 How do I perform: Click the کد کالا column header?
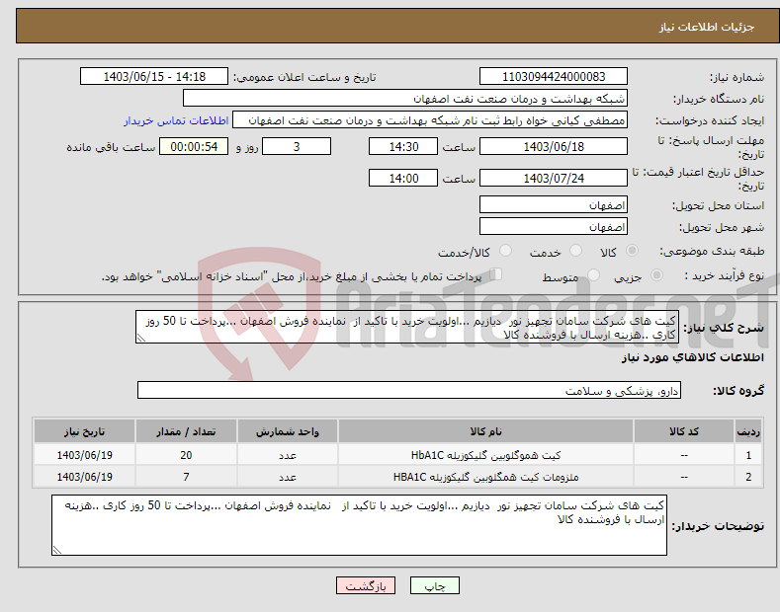pos(684,431)
